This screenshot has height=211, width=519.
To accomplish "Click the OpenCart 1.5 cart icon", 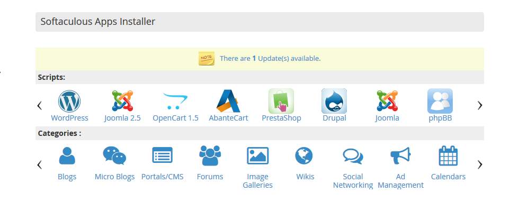I will click(x=175, y=101).
